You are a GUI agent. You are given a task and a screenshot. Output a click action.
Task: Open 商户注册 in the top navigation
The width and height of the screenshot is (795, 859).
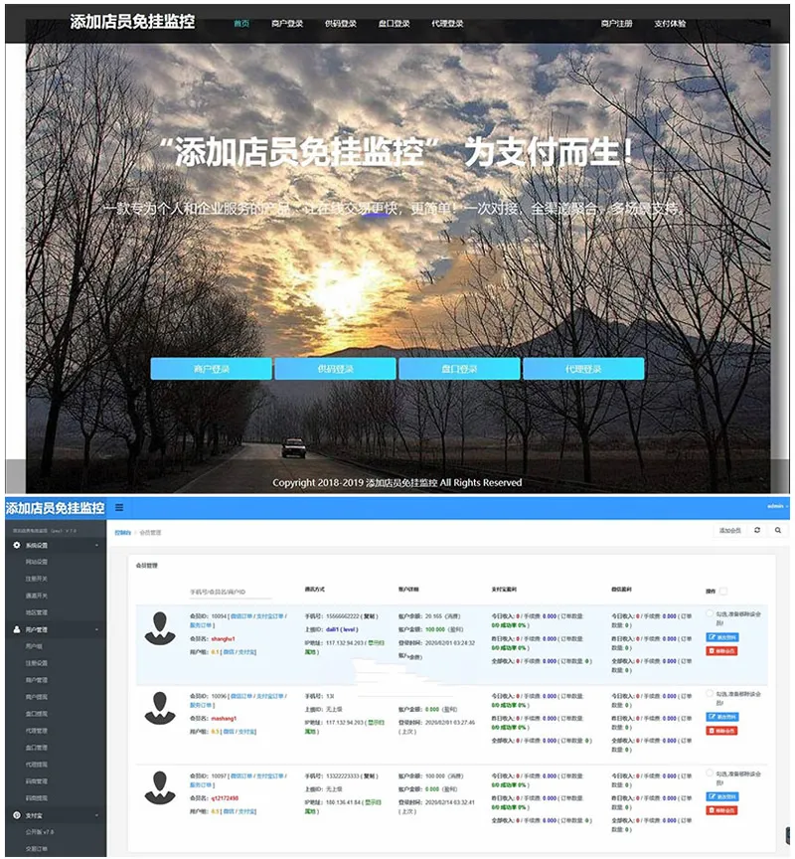616,24
